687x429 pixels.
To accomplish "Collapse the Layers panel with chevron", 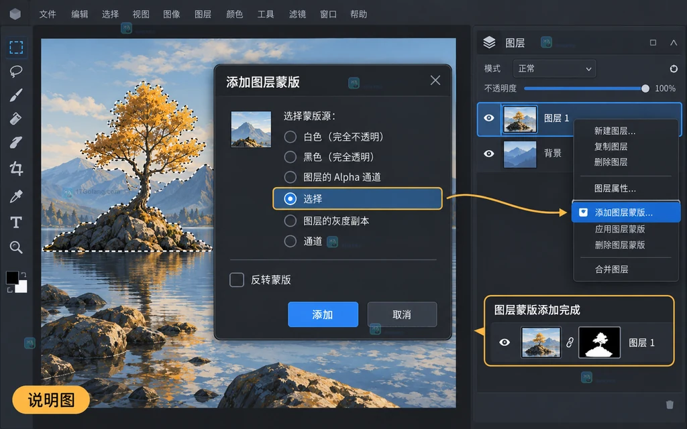I will (674, 42).
